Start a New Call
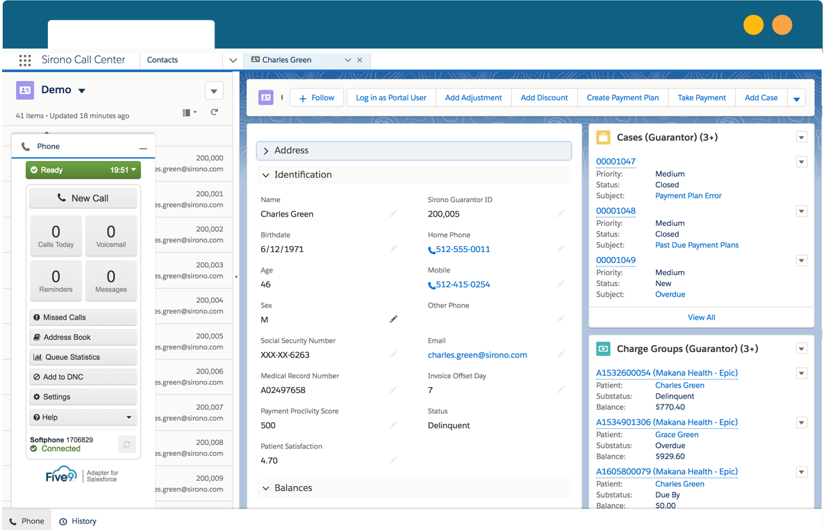The image size is (825, 530). (x=83, y=198)
